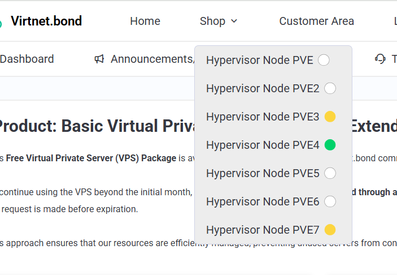Choose Hypervisor Node PVE5 from the dropdown
Image resolution: width=397 pixels, height=275 pixels.
tap(263, 173)
